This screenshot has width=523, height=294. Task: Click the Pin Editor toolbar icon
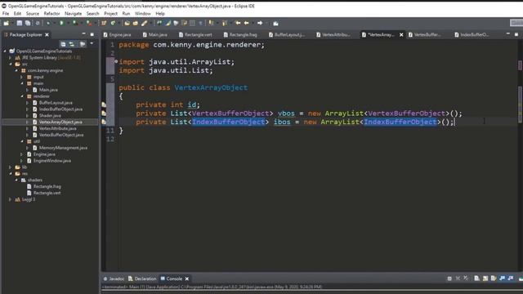[x=275, y=23]
